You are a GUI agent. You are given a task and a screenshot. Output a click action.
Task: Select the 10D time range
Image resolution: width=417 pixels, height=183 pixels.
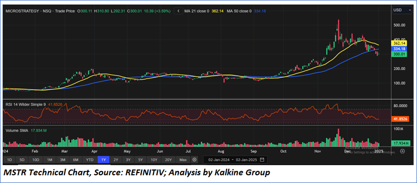point(36,160)
